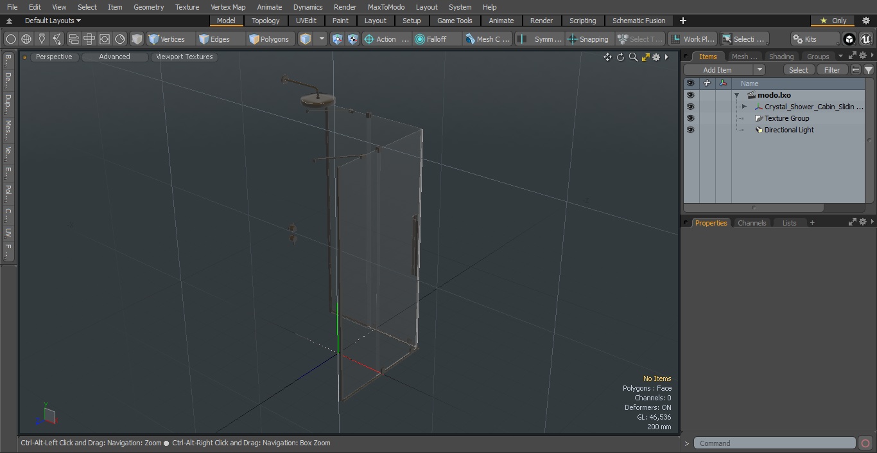Open the Default Layouts dropdown

[x=52, y=21]
